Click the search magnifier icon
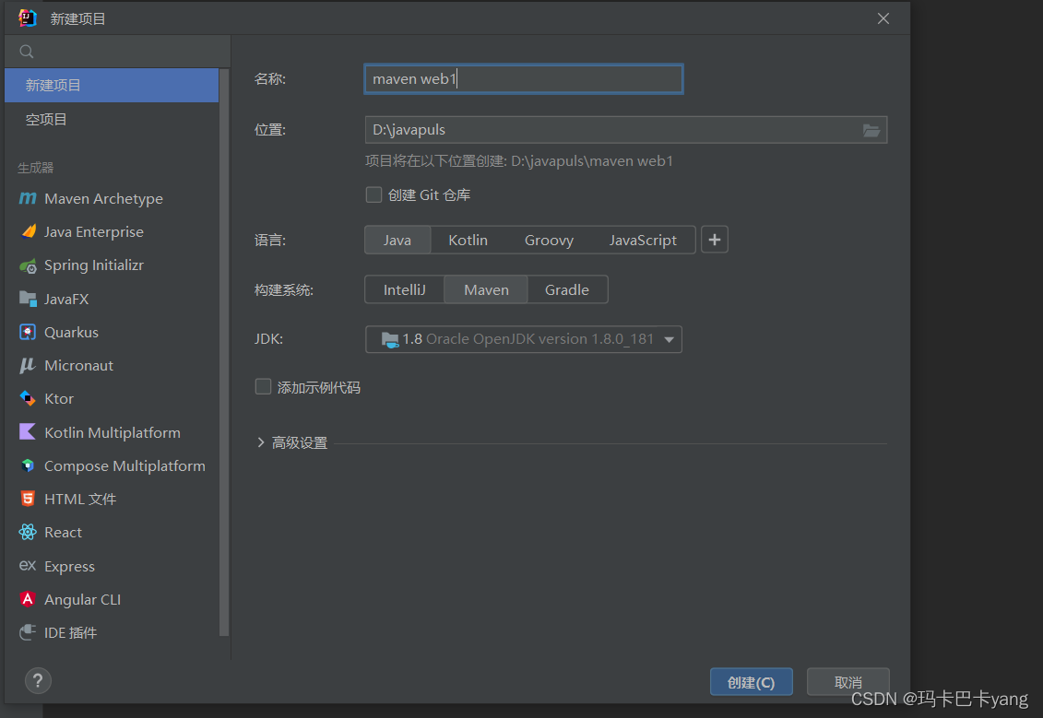This screenshot has height=718, width=1043. tap(27, 52)
